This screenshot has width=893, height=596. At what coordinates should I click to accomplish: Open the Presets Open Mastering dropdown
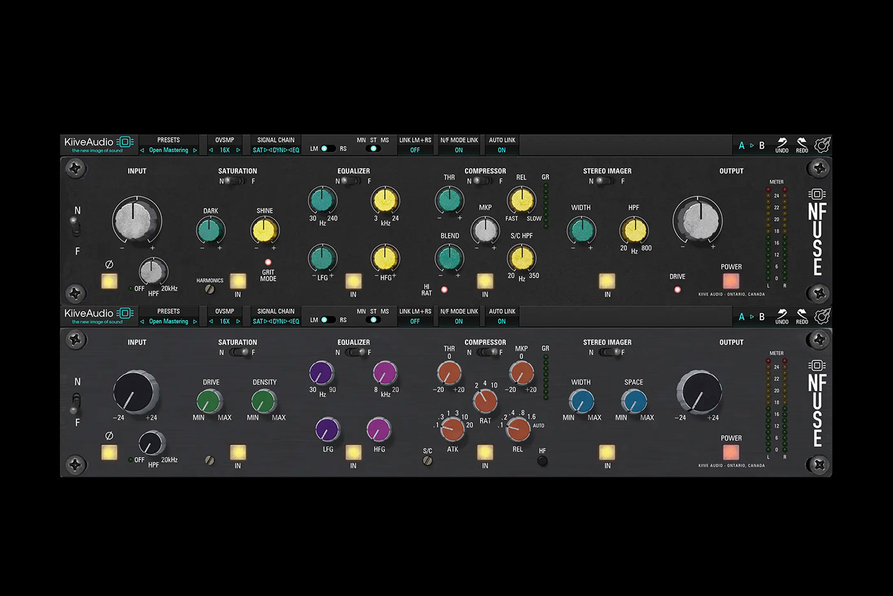pyautogui.click(x=168, y=150)
